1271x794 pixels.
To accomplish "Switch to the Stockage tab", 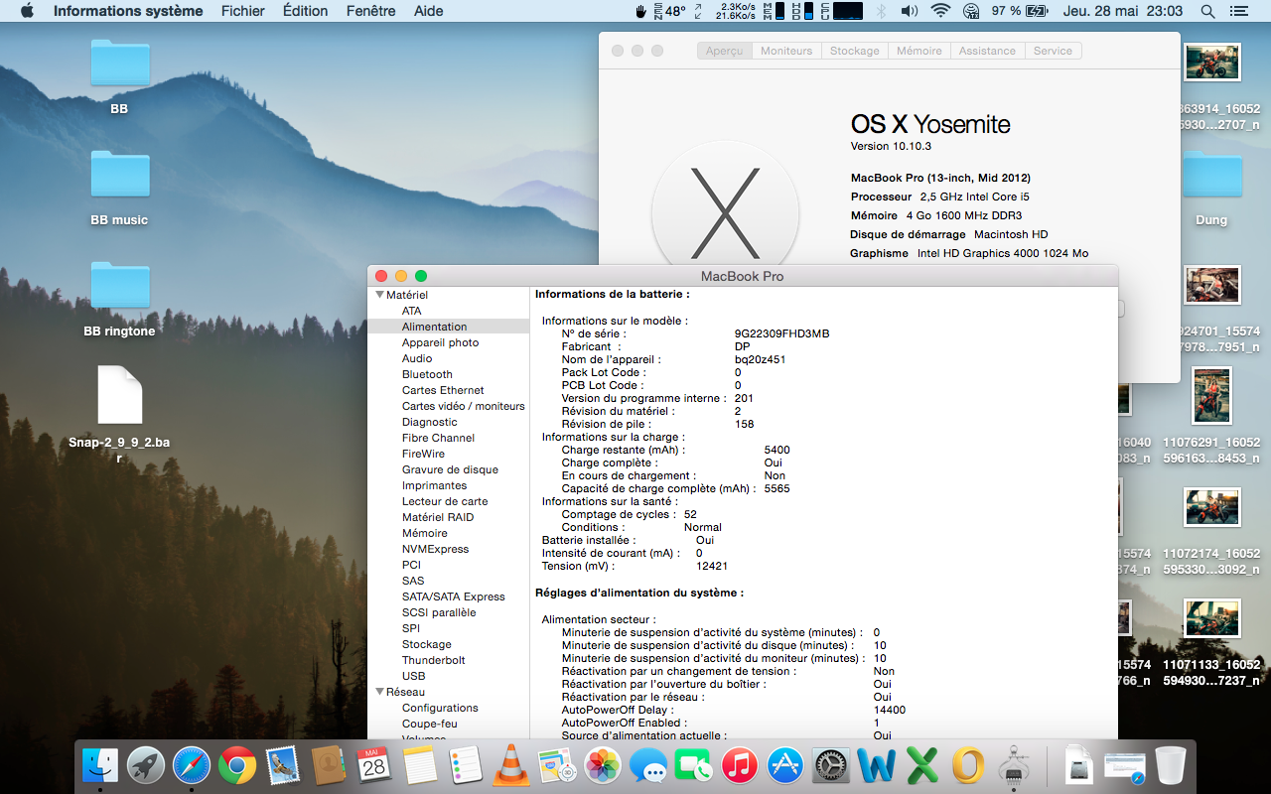I will coord(855,51).
